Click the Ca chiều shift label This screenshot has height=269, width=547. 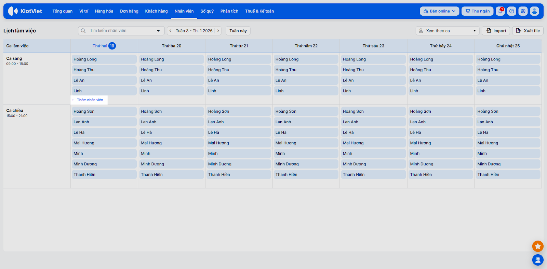coord(15,111)
